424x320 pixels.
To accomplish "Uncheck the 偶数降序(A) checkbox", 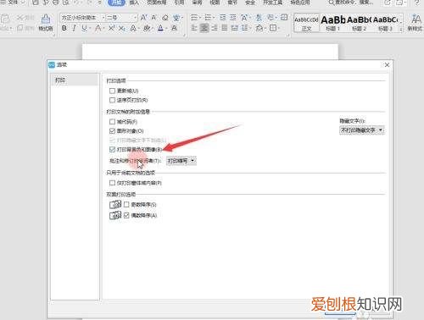I will [126, 215].
